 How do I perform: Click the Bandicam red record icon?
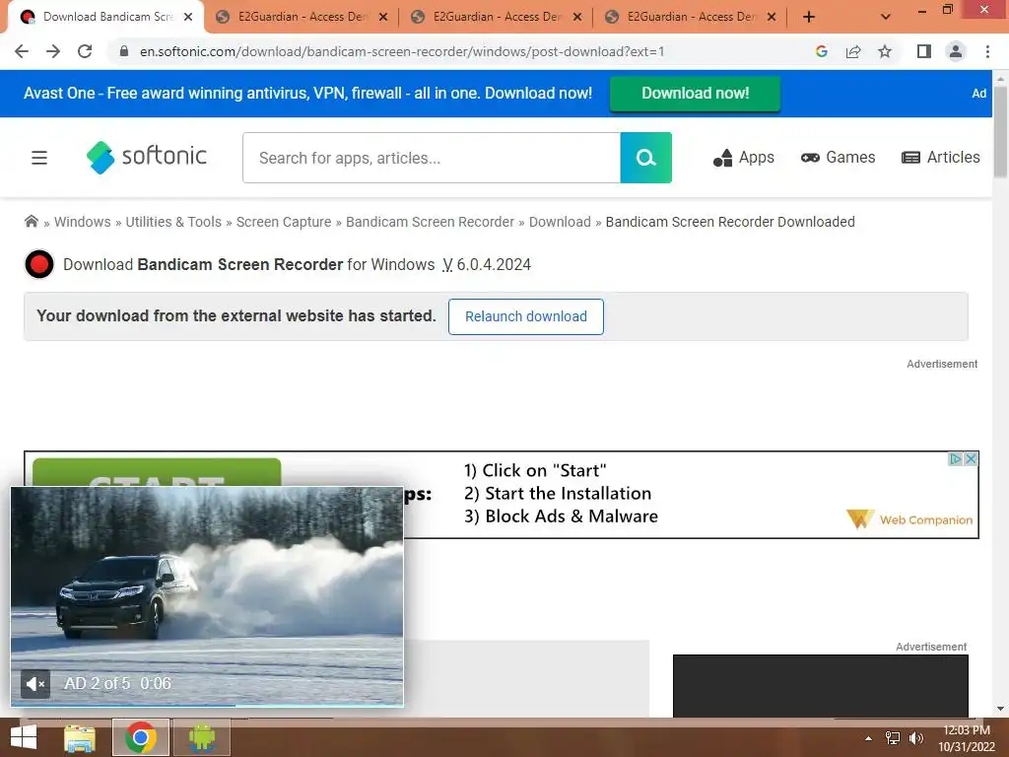tap(39, 264)
